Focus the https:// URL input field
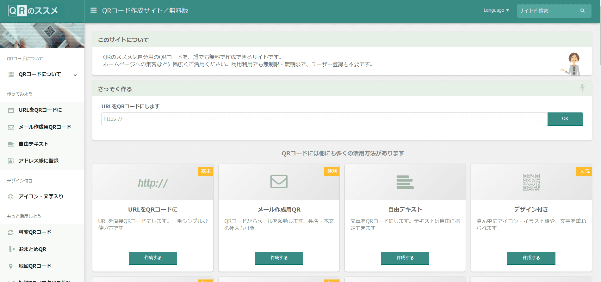Screen dimensions: 601x282 tap(324, 119)
